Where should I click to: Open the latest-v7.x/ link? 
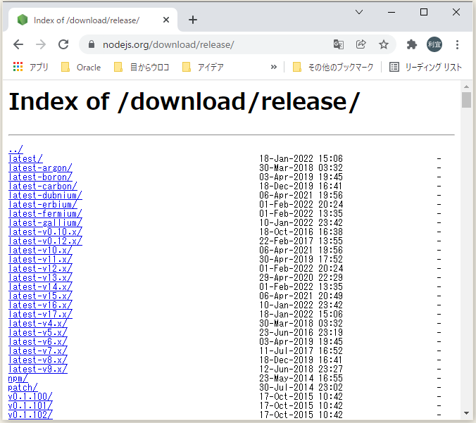(37, 351)
